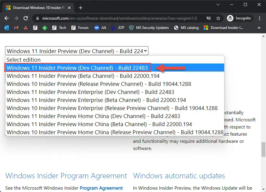Go back to the previous page
This screenshot has height=192, width=266.
point(7,18)
